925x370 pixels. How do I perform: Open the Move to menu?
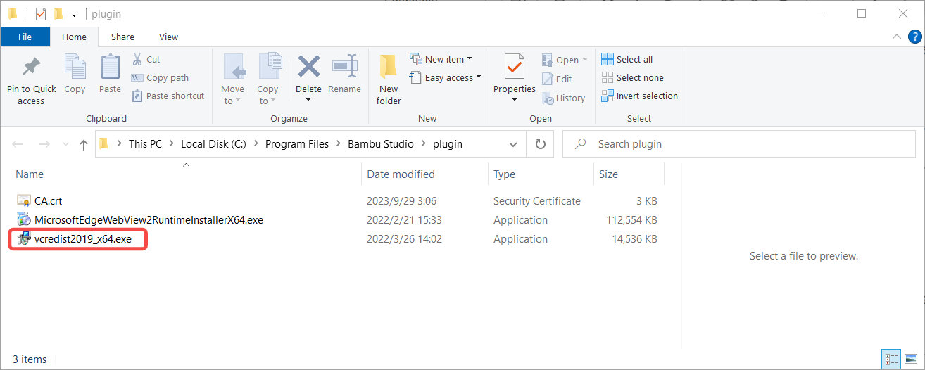232,79
